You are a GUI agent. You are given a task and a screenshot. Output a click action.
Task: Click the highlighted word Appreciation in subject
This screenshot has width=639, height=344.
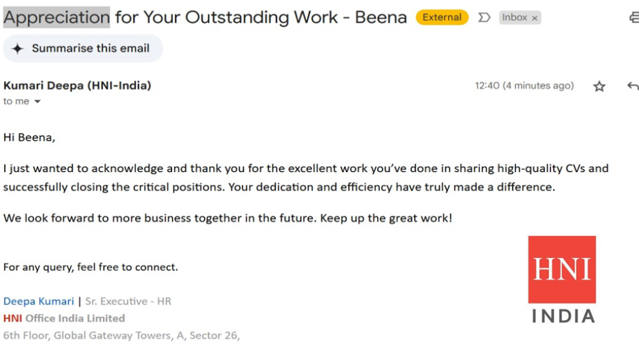(57, 17)
